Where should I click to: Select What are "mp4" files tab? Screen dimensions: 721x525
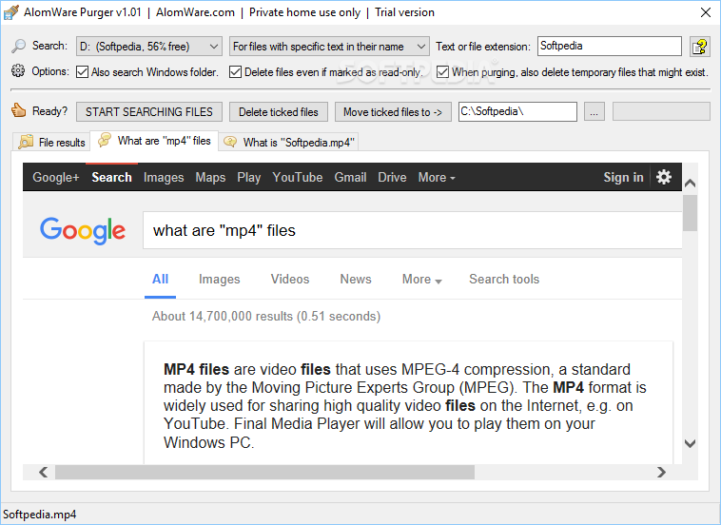[154, 141]
